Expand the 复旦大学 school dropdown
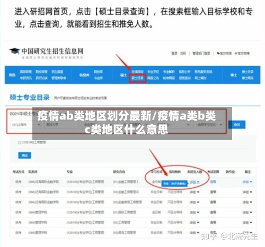This screenshot has height=247, width=265. [61, 125]
